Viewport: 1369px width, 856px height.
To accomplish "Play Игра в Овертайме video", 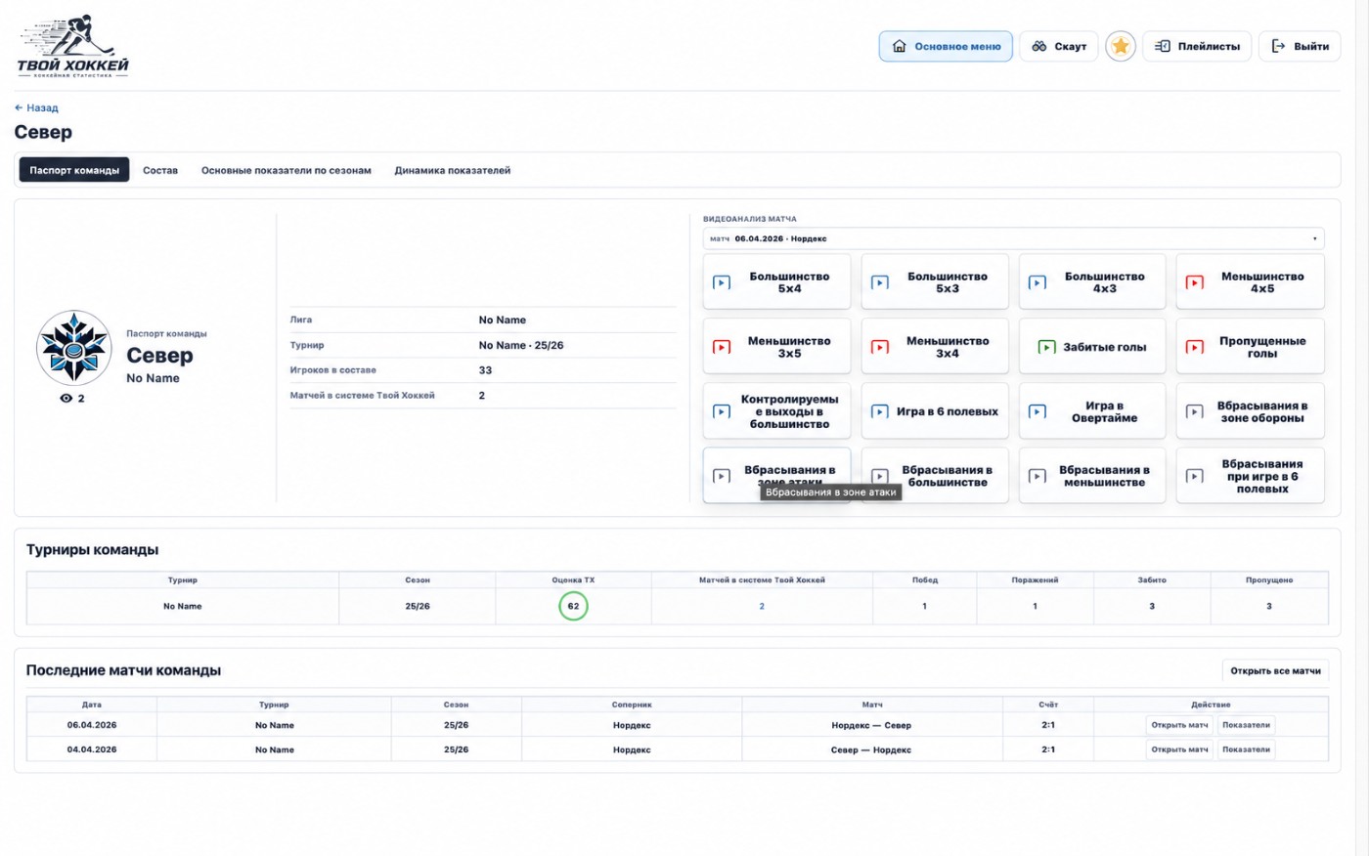I will pos(1092,411).
